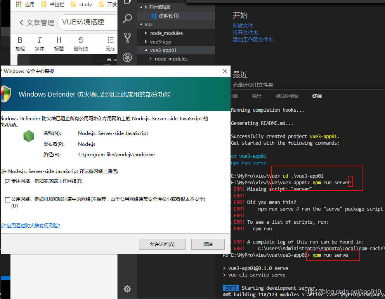Click the 发布者 value Node.js
Screen dimensions: 385x299
pyautogui.click(x=87, y=144)
